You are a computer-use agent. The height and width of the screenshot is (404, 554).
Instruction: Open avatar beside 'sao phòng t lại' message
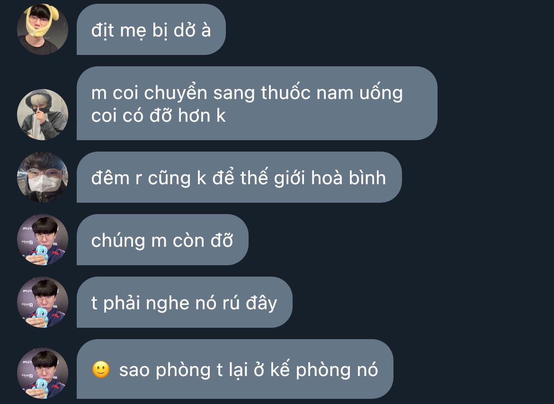point(43,373)
